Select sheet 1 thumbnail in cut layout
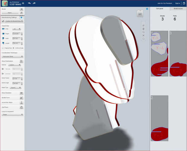The width and height of the screenshot is (187, 151). [160, 54]
